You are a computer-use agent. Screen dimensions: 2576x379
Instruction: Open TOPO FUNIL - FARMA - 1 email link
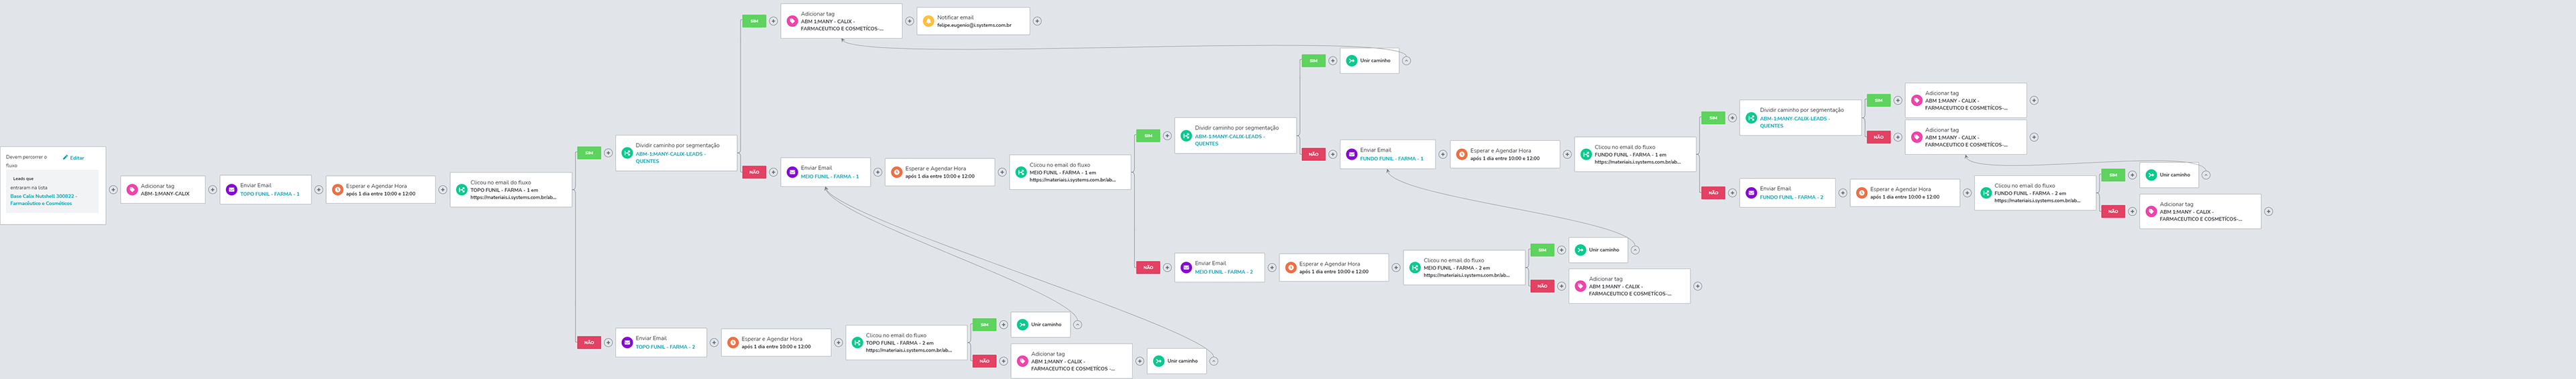270,194
